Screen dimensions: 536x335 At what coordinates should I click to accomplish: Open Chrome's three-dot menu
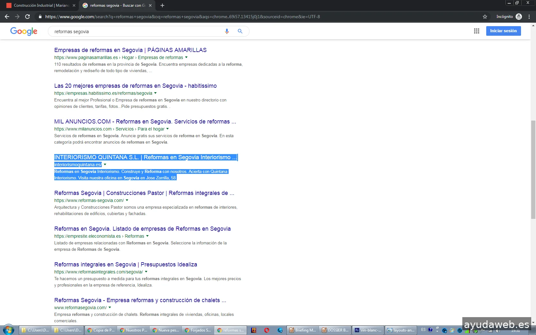[x=529, y=17]
